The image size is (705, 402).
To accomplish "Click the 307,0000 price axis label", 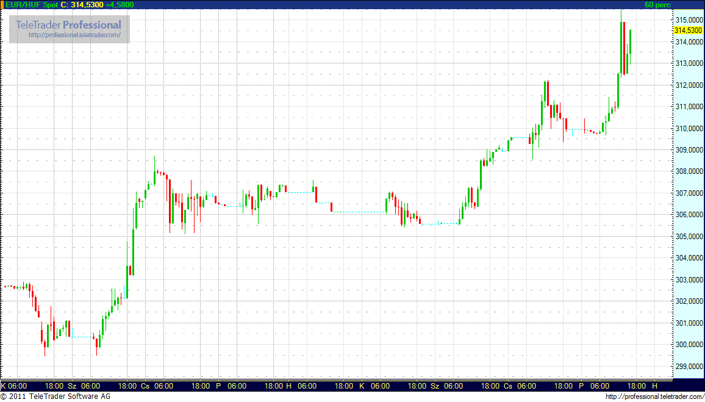I will coord(689,193).
